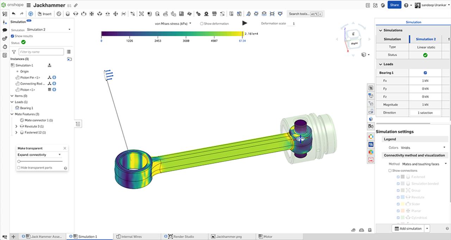Viewport: 451px width, 240px height.
Task: Switch to the Render Studio tab
Action: click(x=184, y=236)
